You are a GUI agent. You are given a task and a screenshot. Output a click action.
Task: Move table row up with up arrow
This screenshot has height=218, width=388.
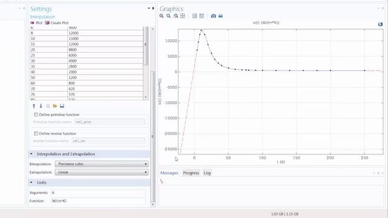pos(34,106)
